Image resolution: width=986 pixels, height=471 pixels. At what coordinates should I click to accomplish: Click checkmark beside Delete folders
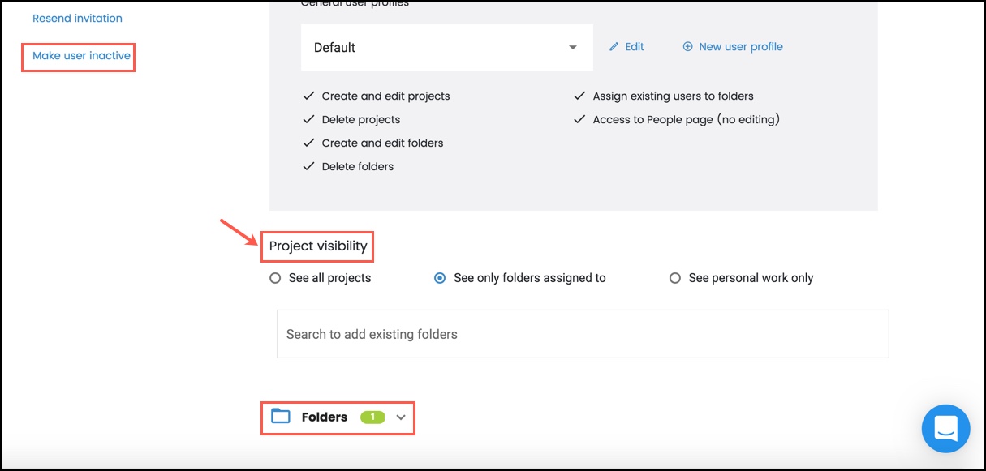[308, 166]
